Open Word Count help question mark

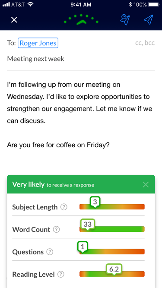(x=57, y=229)
